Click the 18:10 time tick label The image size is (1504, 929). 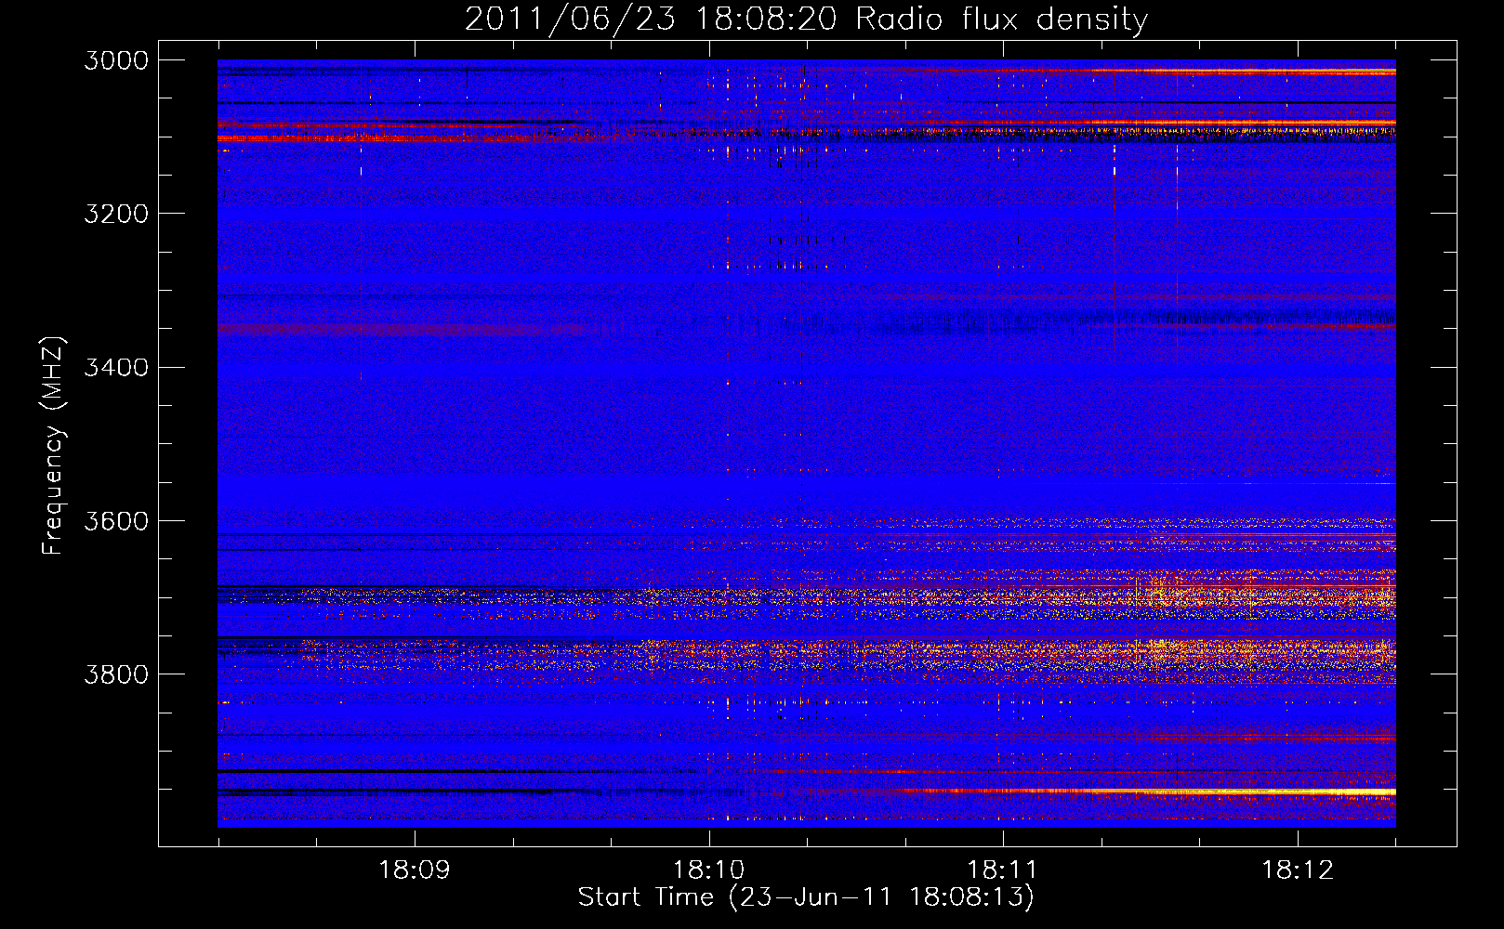click(x=709, y=870)
